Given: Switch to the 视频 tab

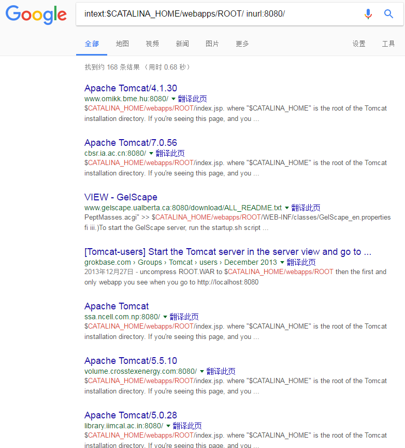Looking at the screenshot, I should [152, 44].
